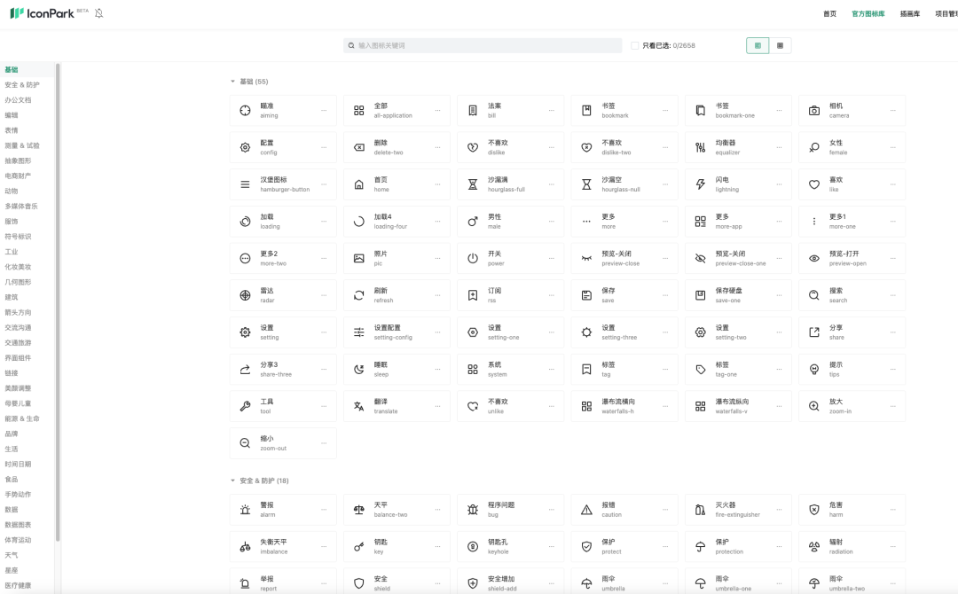Choose the power icon
Screen dimensions: 958x594
[x=472, y=258]
